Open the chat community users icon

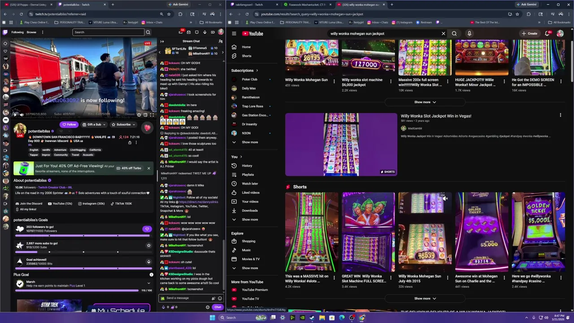click(220, 41)
